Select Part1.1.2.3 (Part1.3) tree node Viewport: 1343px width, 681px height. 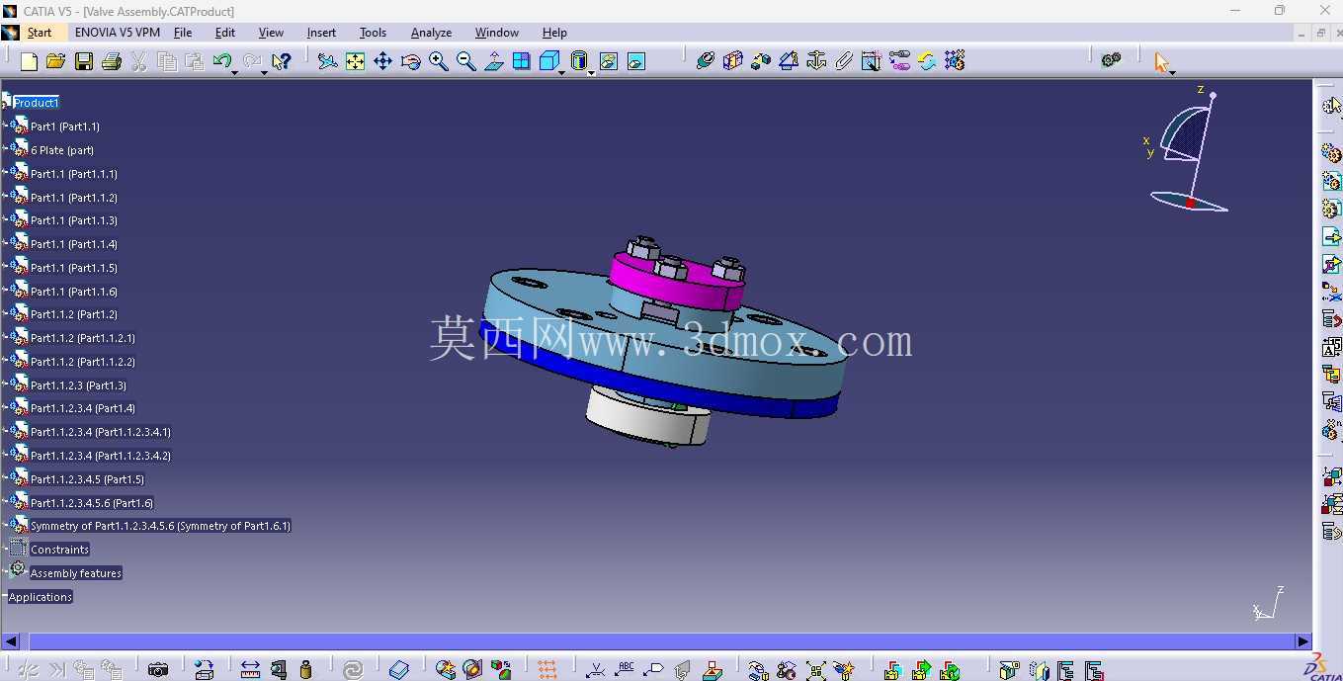click(x=78, y=385)
